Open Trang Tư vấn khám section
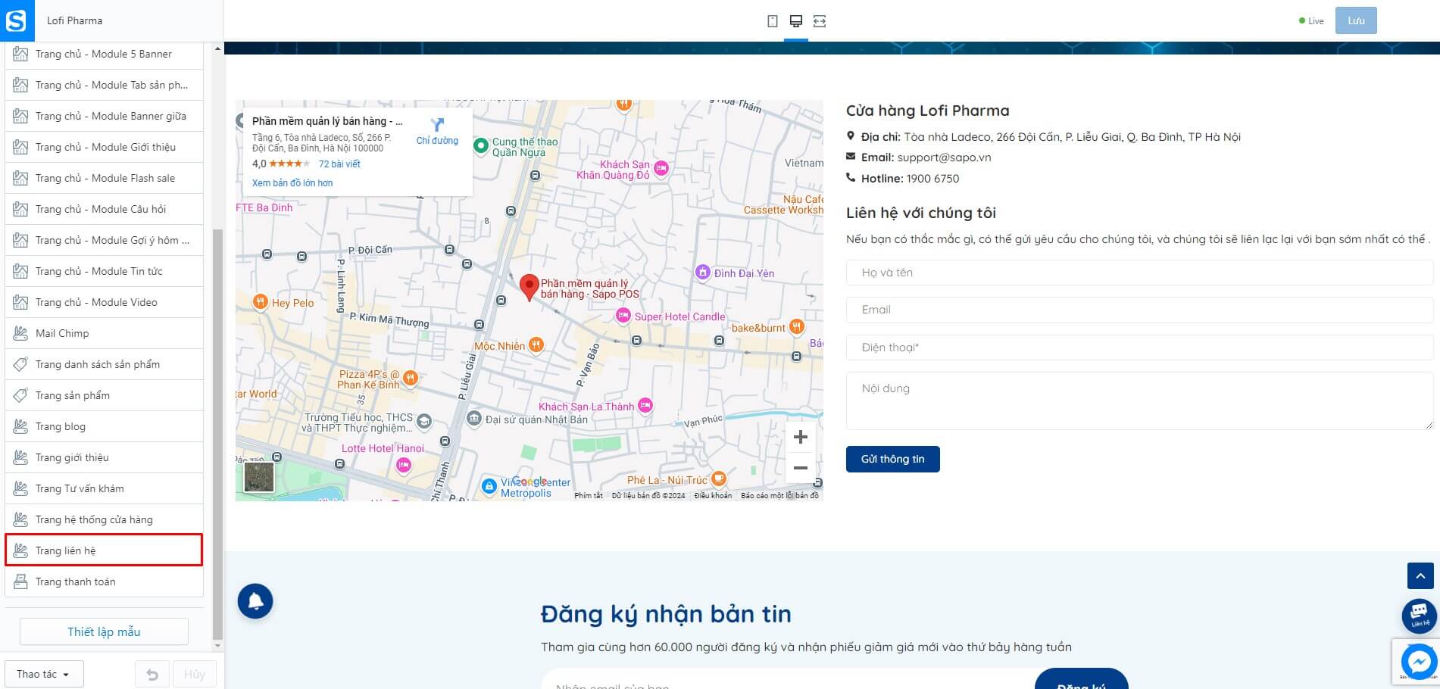This screenshot has width=1440, height=689. tap(105, 488)
